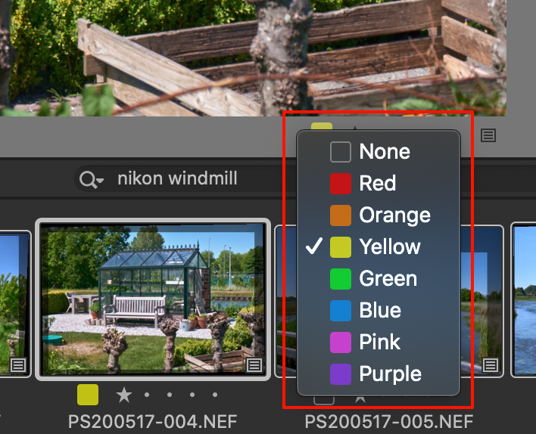Select the greenhouse thumbnail PS200517-004.NEF
The image size is (536, 434).
(x=153, y=299)
